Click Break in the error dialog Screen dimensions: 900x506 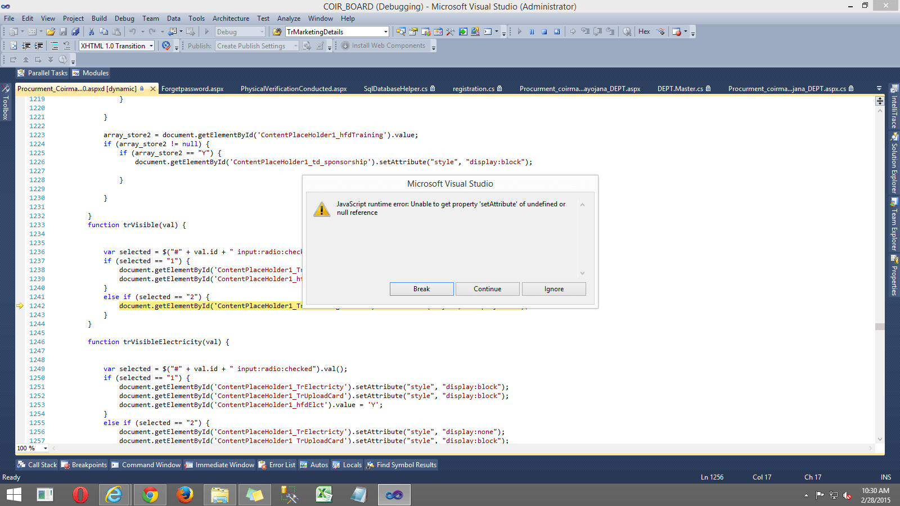coord(421,288)
